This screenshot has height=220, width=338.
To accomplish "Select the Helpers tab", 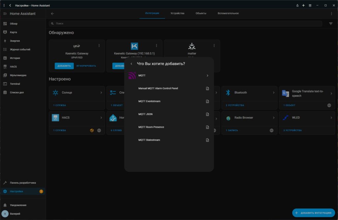I will coord(228,14).
